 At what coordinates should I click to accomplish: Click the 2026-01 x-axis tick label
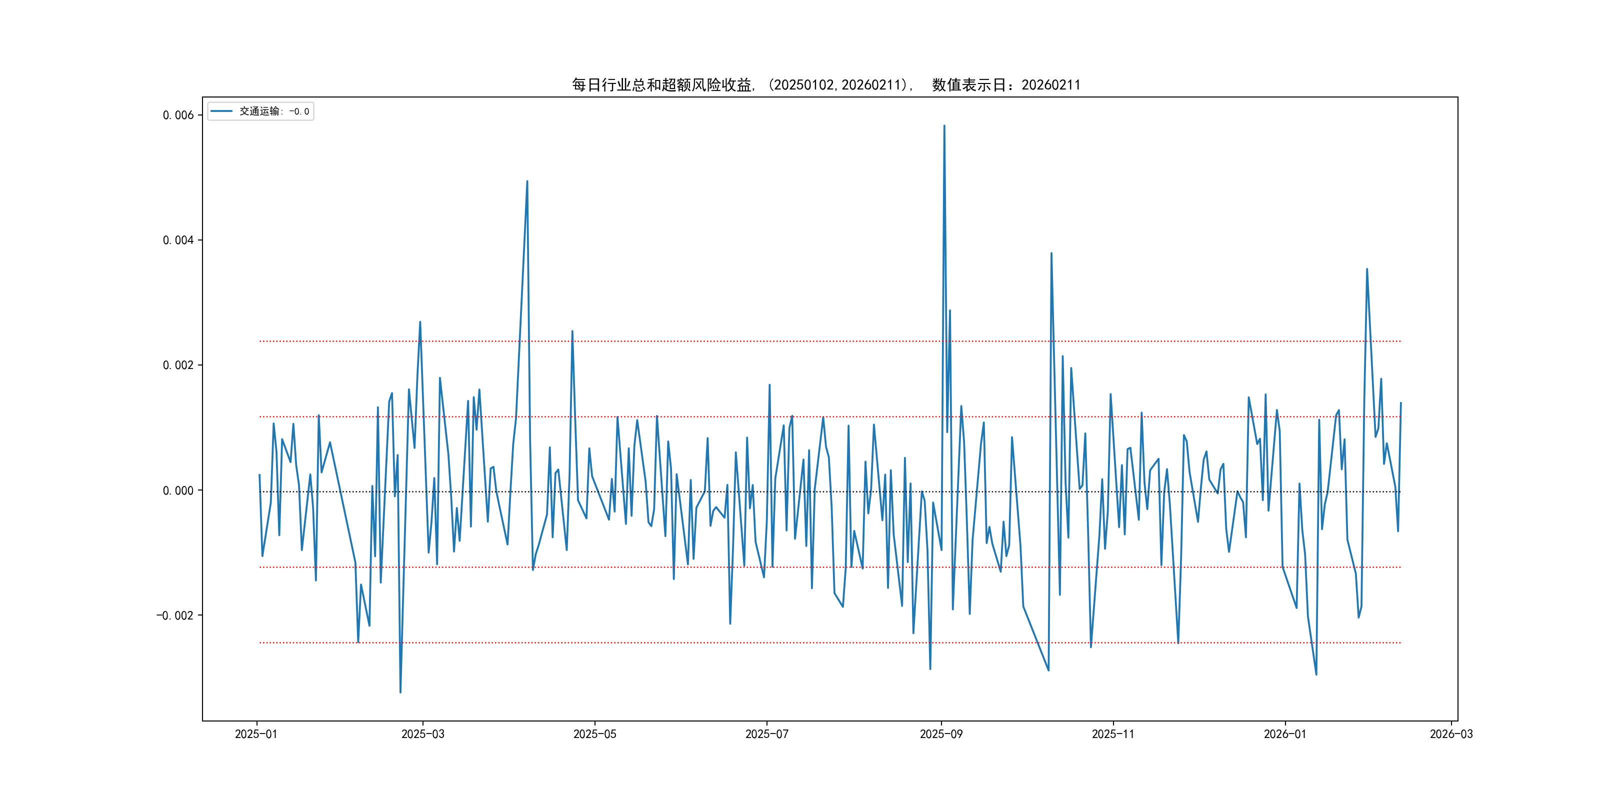coord(1285,734)
